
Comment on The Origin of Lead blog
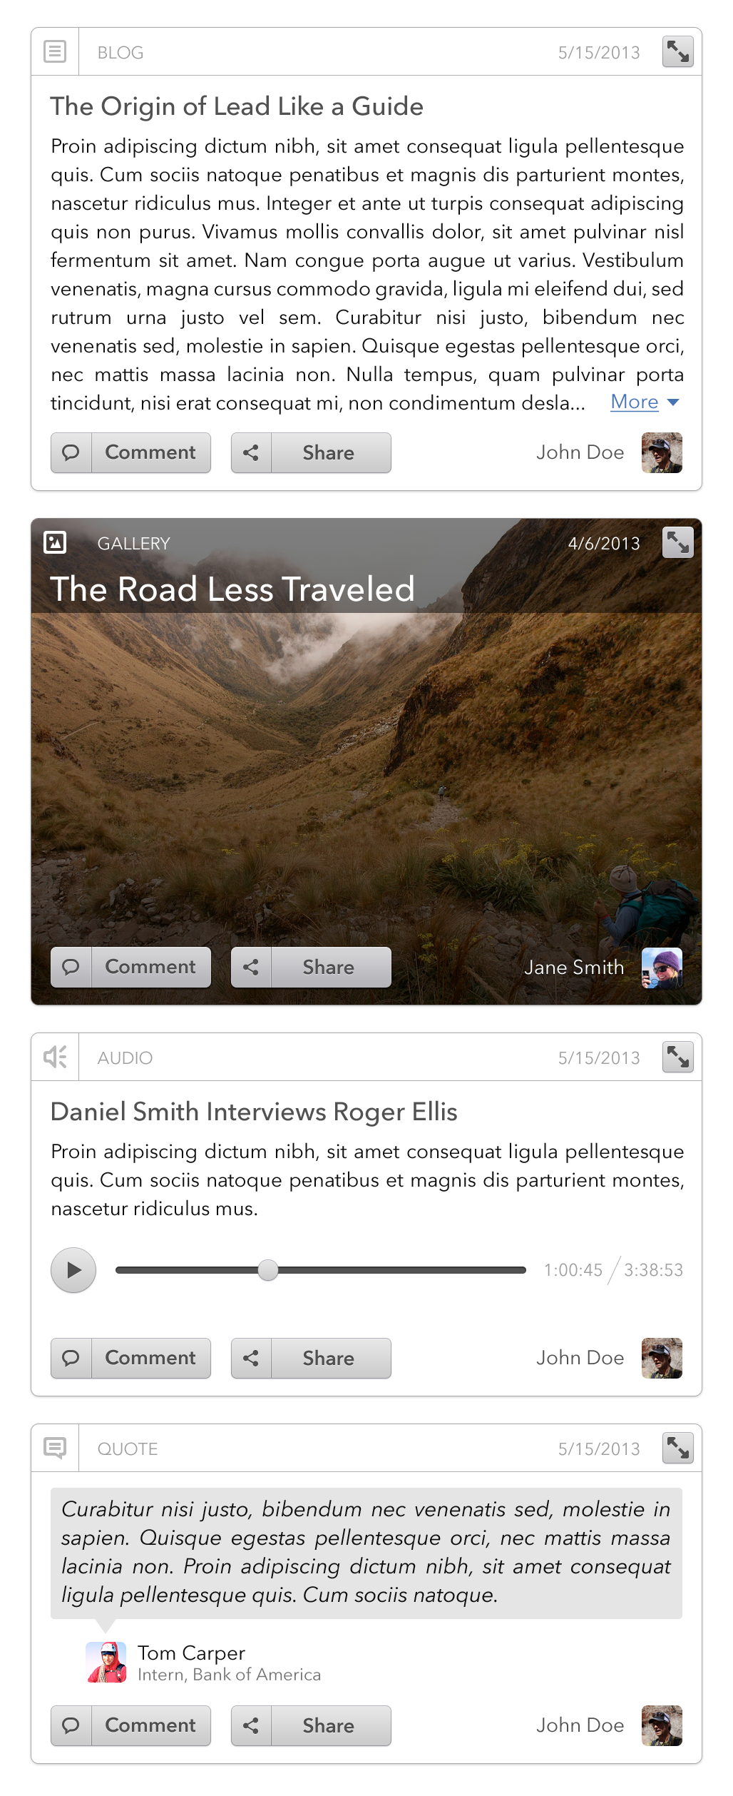tap(130, 452)
